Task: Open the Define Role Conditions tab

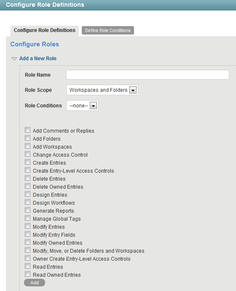Action: [108, 30]
